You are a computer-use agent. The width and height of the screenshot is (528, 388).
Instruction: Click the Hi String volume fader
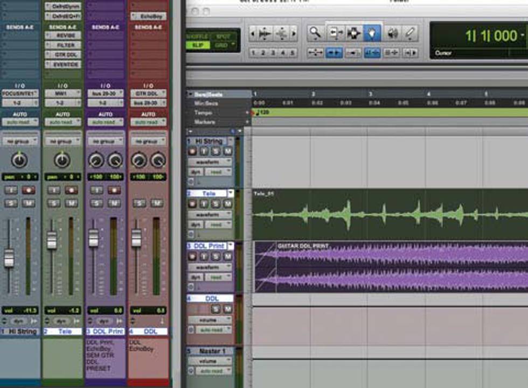pyautogui.click(x=9, y=258)
